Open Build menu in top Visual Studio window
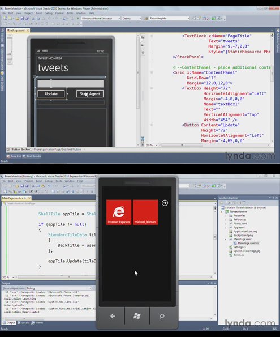This screenshot has width=280, height=337. point(38,14)
